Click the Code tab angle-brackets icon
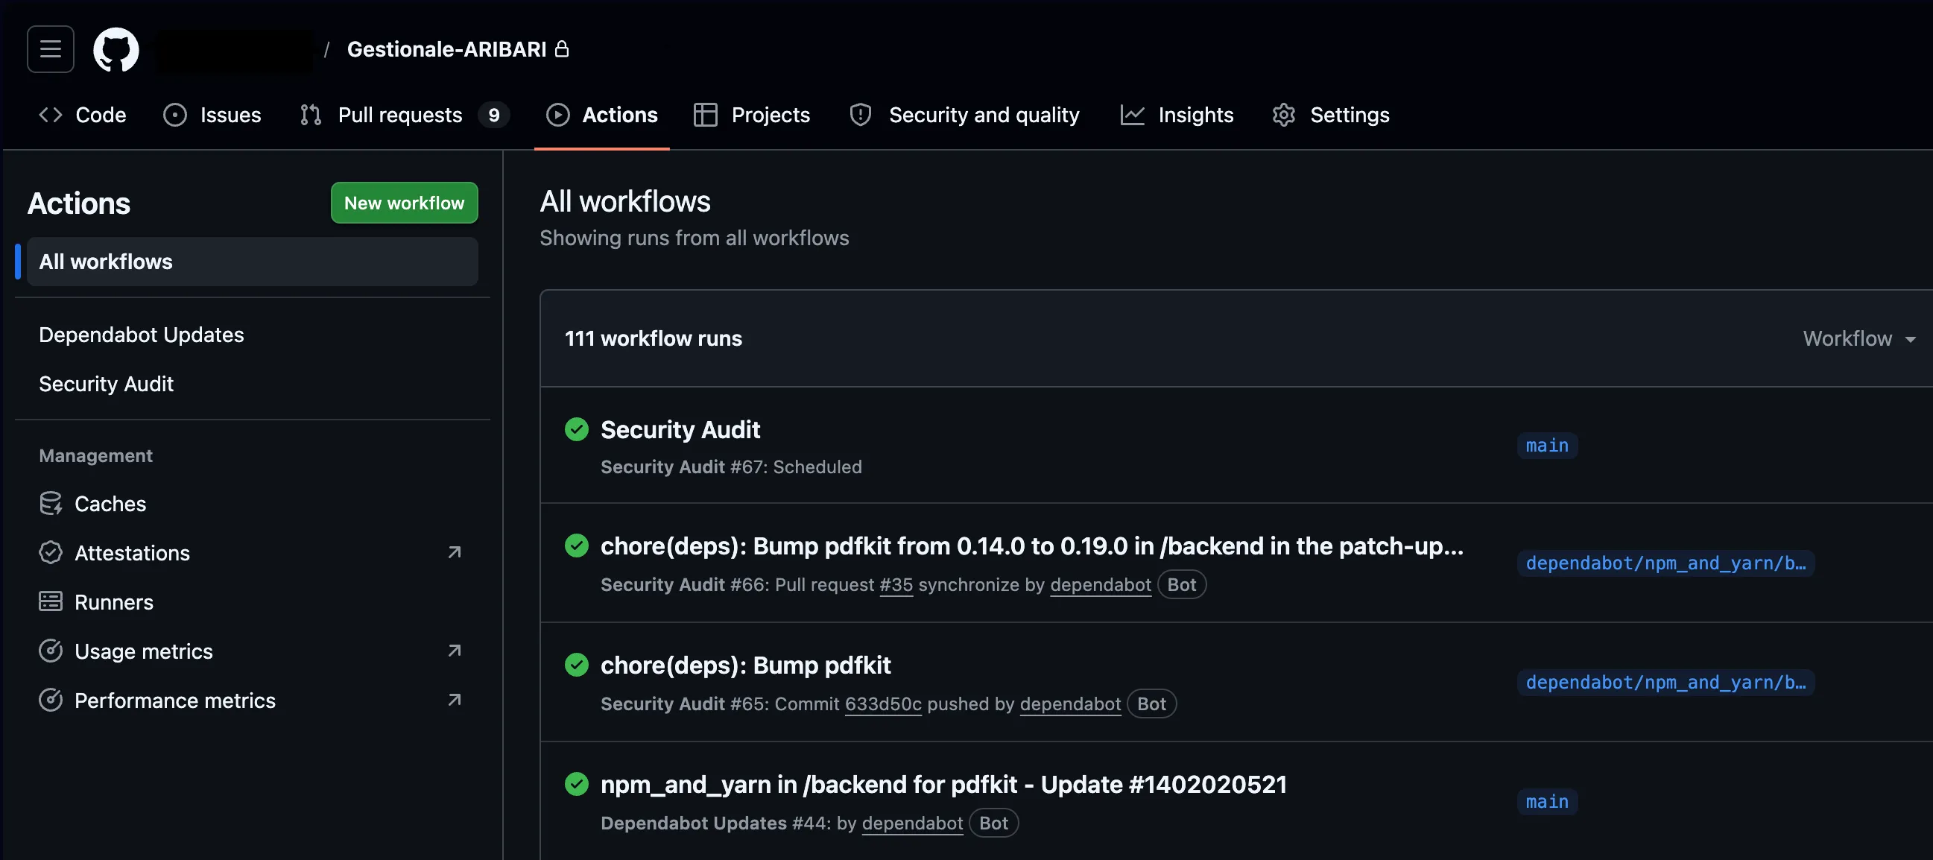The width and height of the screenshot is (1933, 860). point(50,115)
